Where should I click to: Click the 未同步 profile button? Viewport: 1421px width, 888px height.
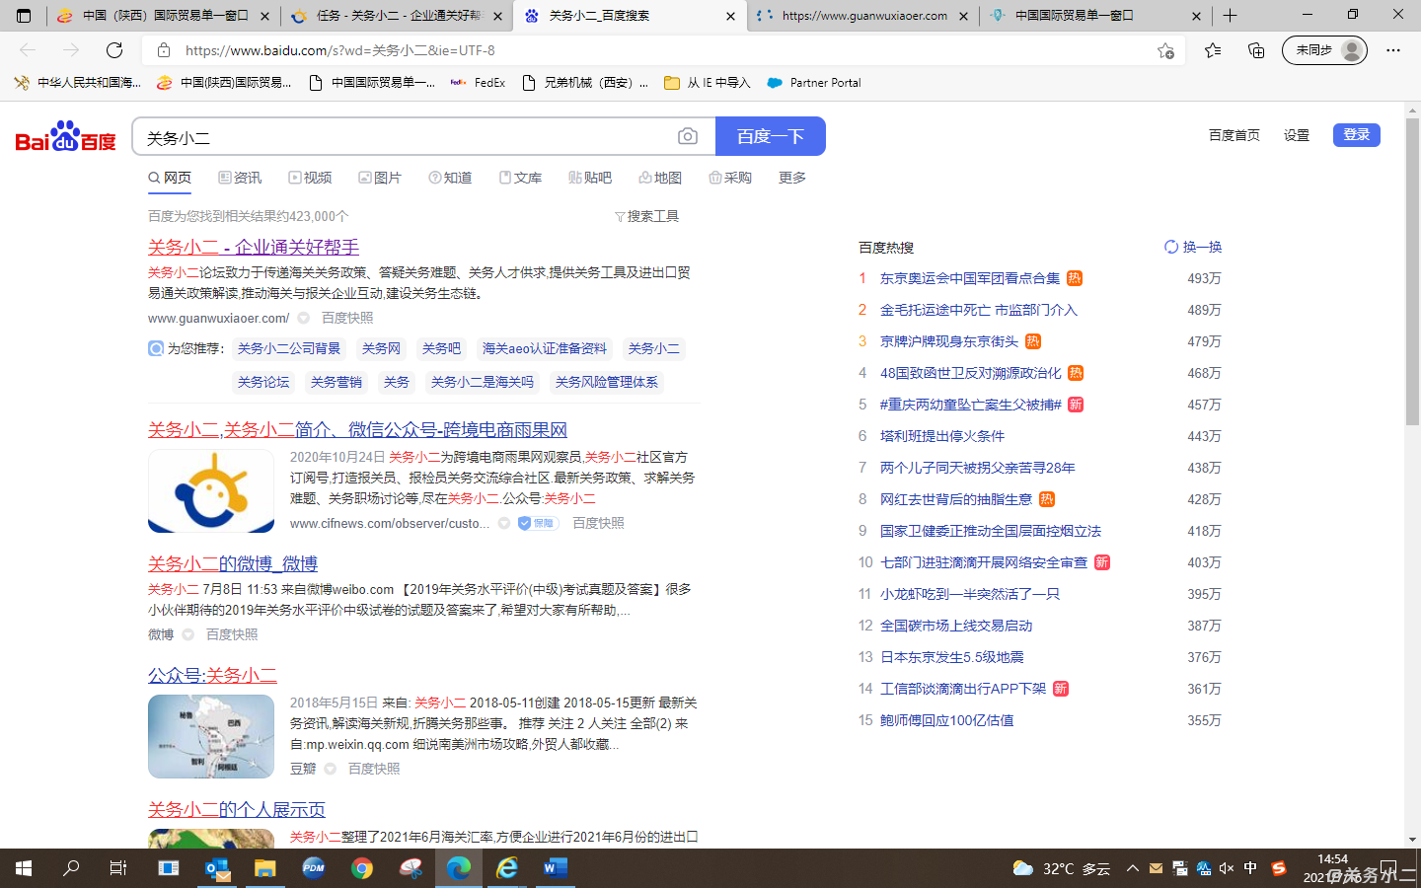click(x=1324, y=50)
